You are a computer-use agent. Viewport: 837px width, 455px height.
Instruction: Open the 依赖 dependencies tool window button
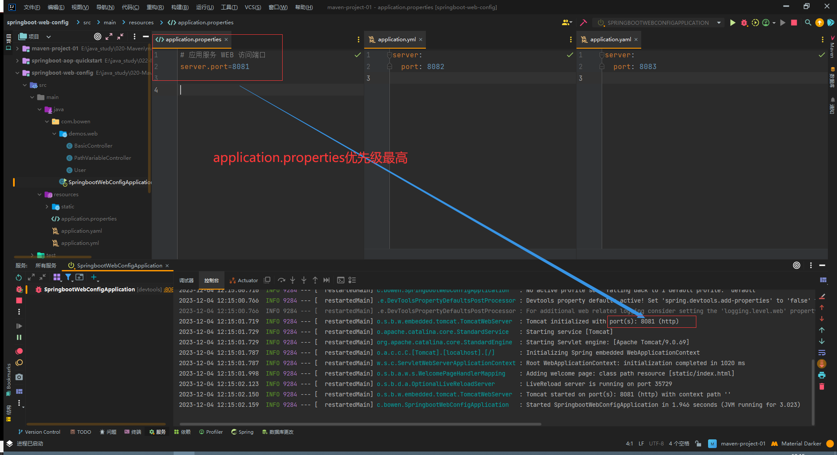[182, 432]
